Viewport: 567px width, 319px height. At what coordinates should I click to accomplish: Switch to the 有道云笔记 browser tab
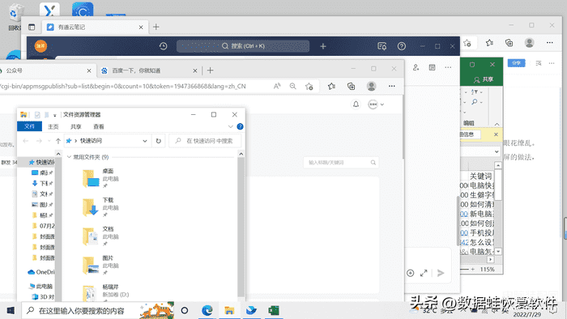(x=95, y=27)
